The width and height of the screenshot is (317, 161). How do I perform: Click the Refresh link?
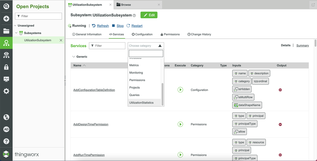coord(103,26)
